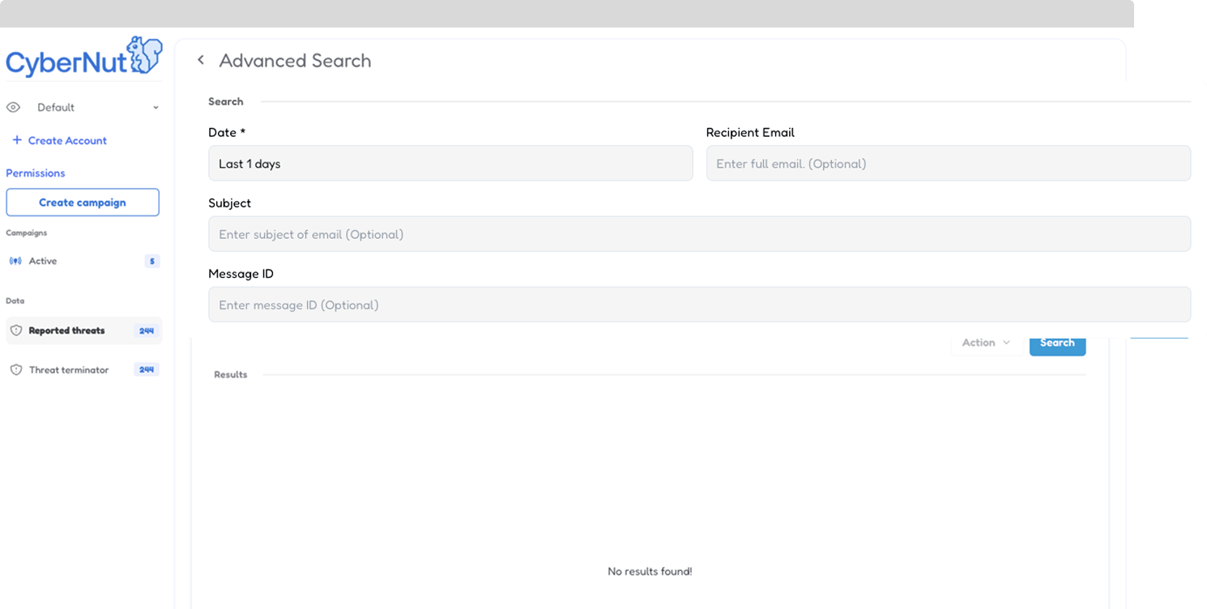The height and width of the screenshot is (609, 1207).
Task: Click the shield icon for Reported threats
Action: tap(15, 330)
